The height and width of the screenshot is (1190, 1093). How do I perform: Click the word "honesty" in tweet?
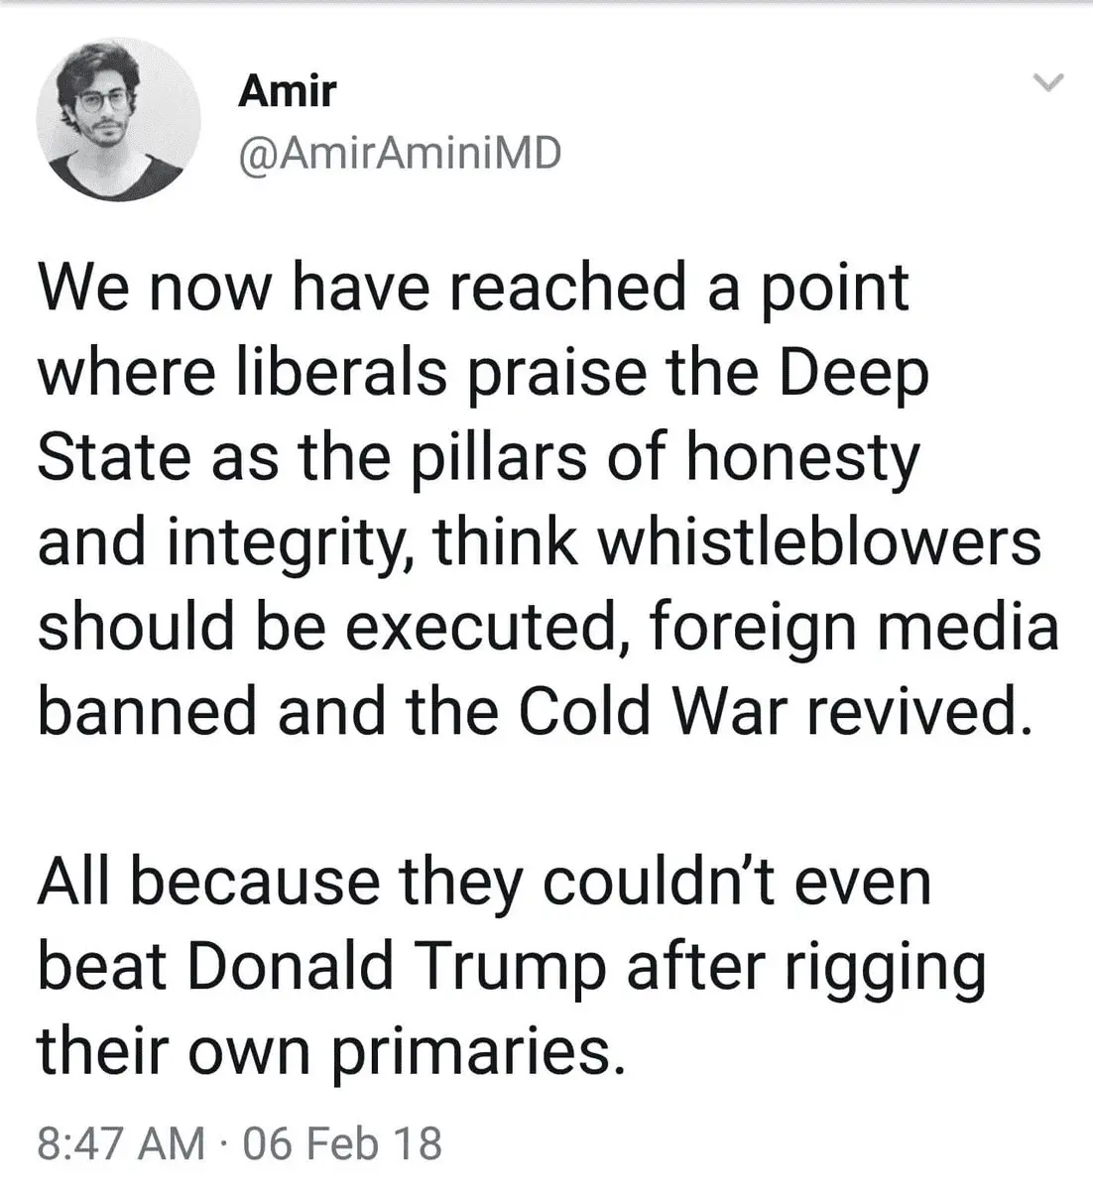[x=798, y=458]
